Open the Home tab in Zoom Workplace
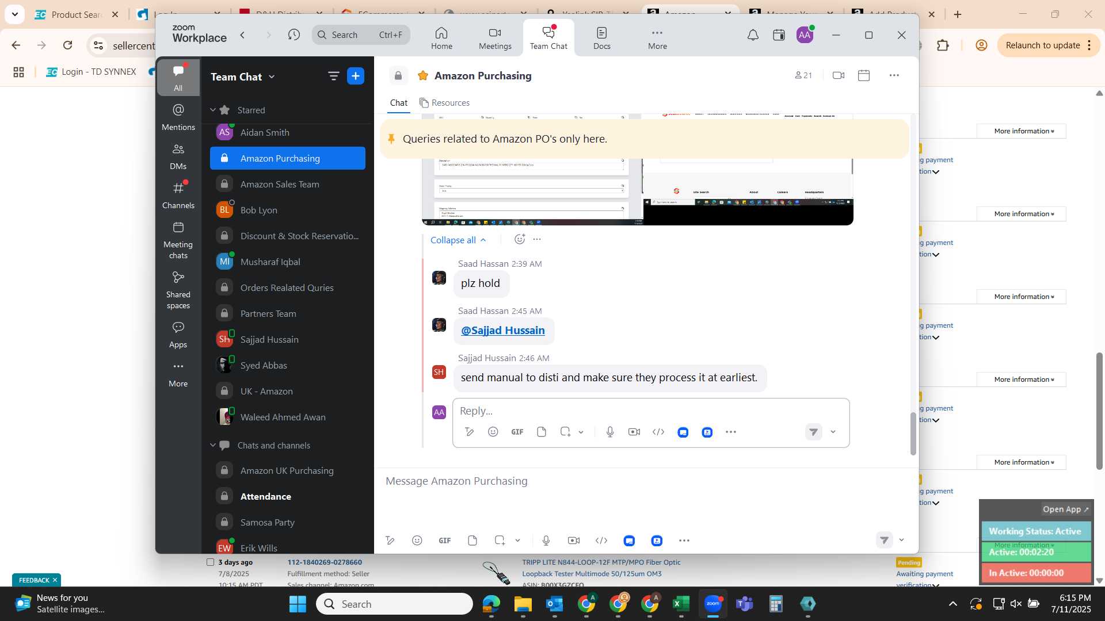 coord(441,38)
